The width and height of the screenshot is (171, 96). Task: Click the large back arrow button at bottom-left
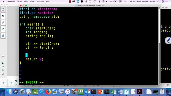[4, 83]
